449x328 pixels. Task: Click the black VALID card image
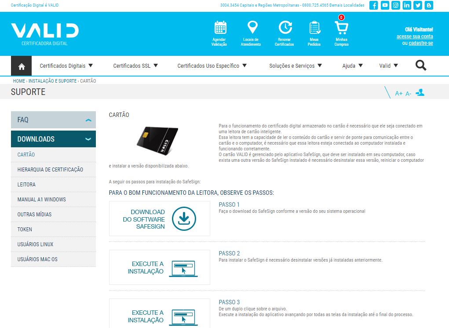point(157,141)
